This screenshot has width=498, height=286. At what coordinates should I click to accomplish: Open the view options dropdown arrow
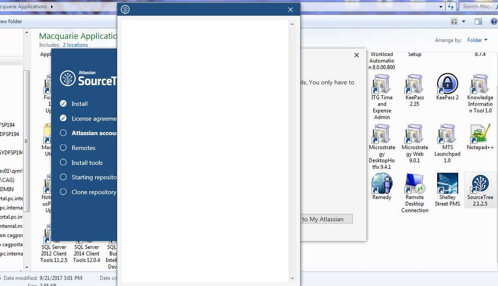(x=464, y=21)
